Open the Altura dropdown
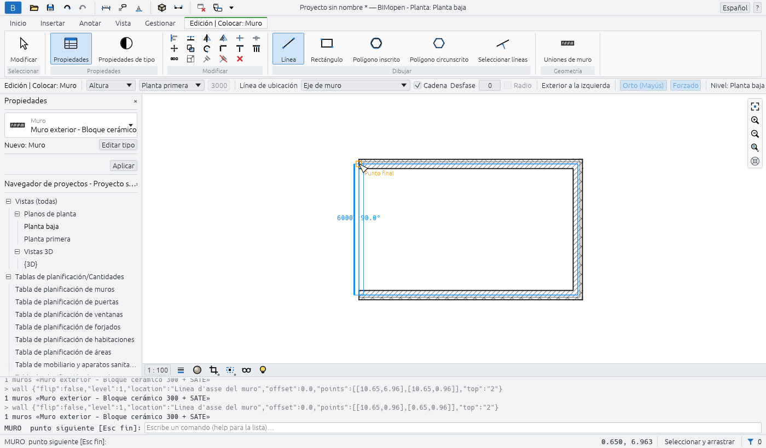The image size is (766, 448). point(111,85)
